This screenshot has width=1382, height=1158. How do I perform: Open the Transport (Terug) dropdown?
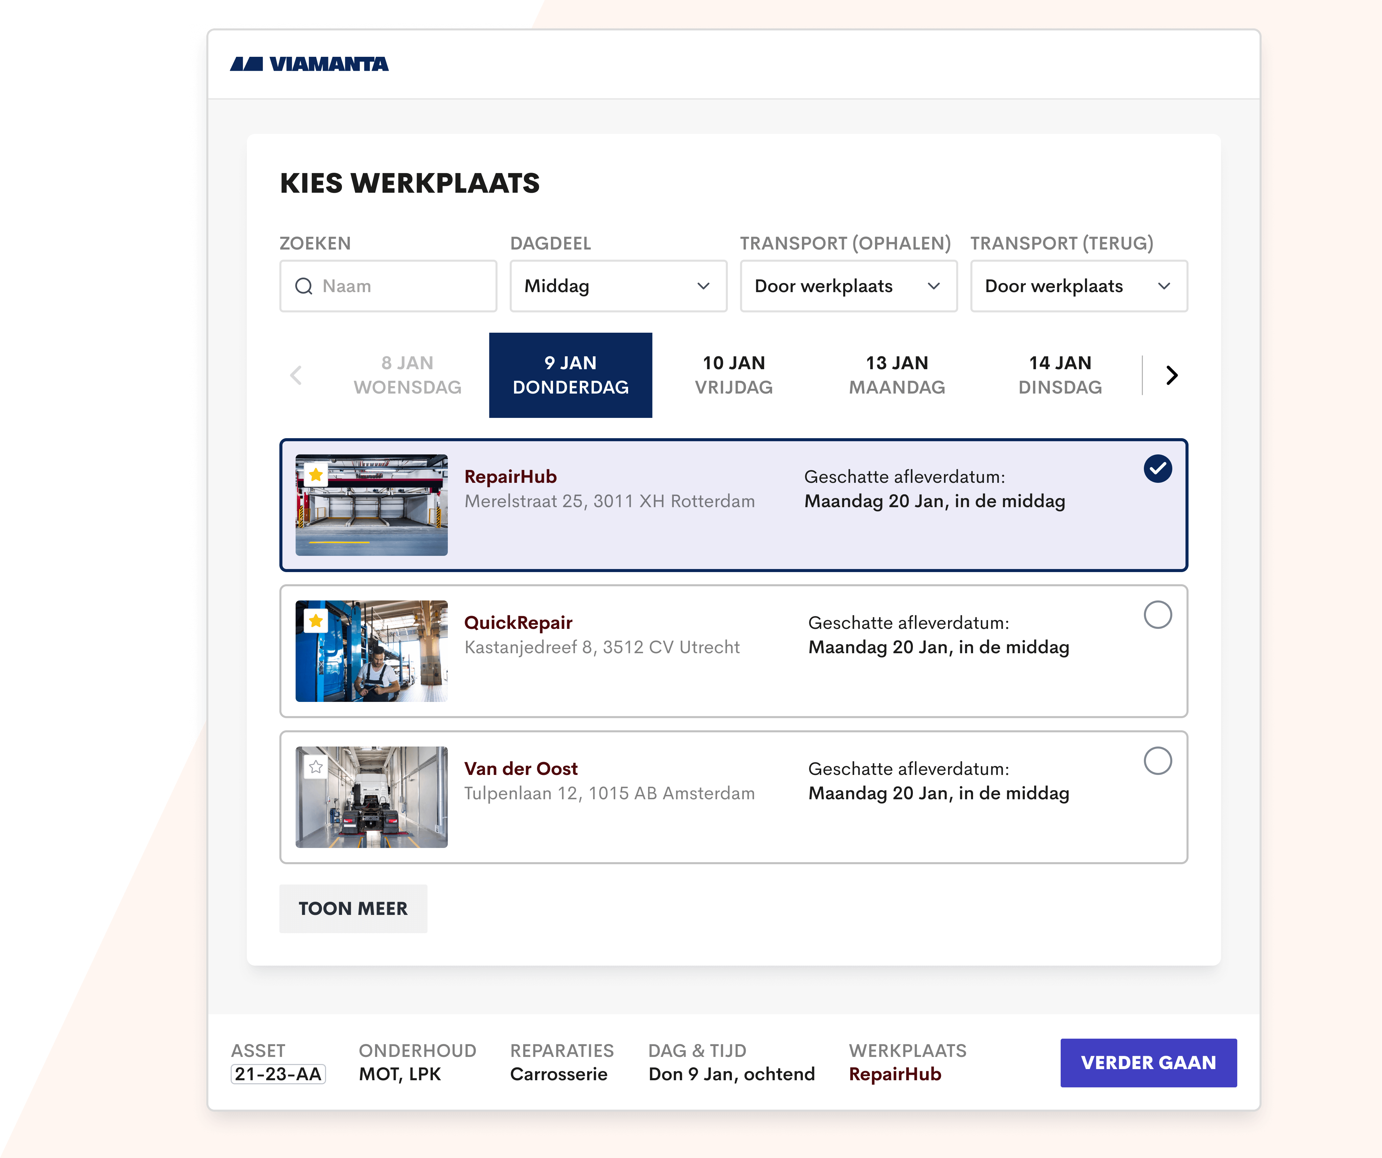pyautogui.click(x=1079, y=286)
